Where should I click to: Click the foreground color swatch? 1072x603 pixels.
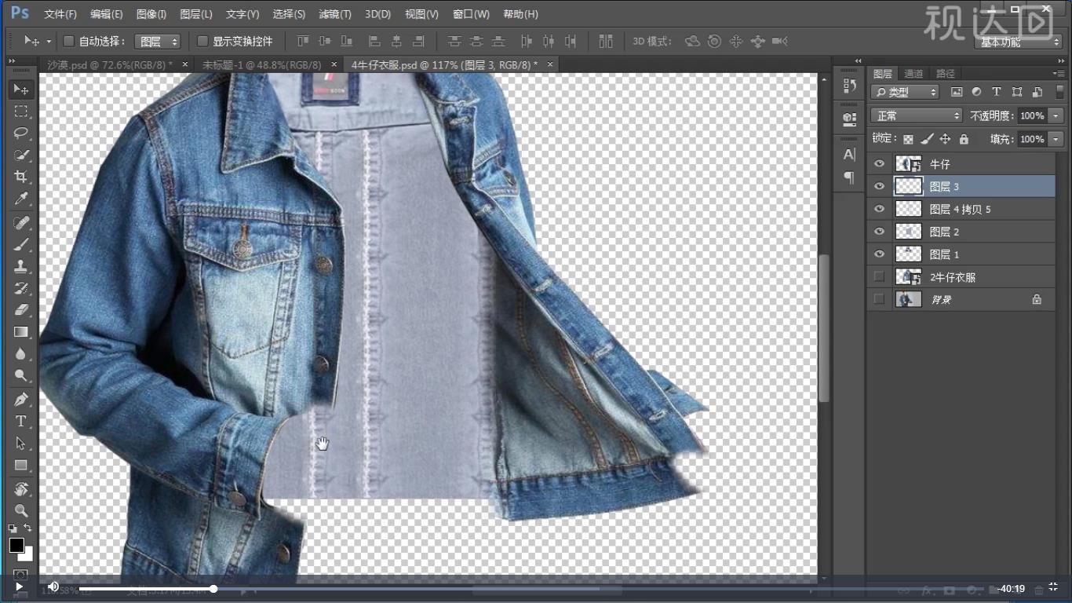pyautogui.click(x=16, y=545)
